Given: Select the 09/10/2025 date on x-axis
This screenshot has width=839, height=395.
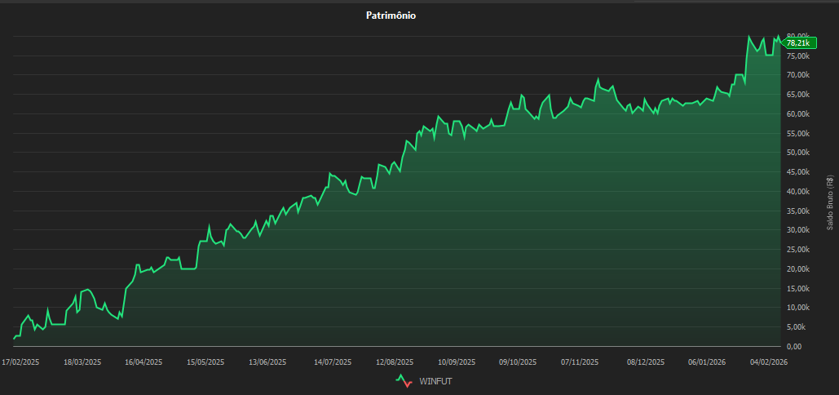Looking at the screenshot, I should click(x=518, y=362).
